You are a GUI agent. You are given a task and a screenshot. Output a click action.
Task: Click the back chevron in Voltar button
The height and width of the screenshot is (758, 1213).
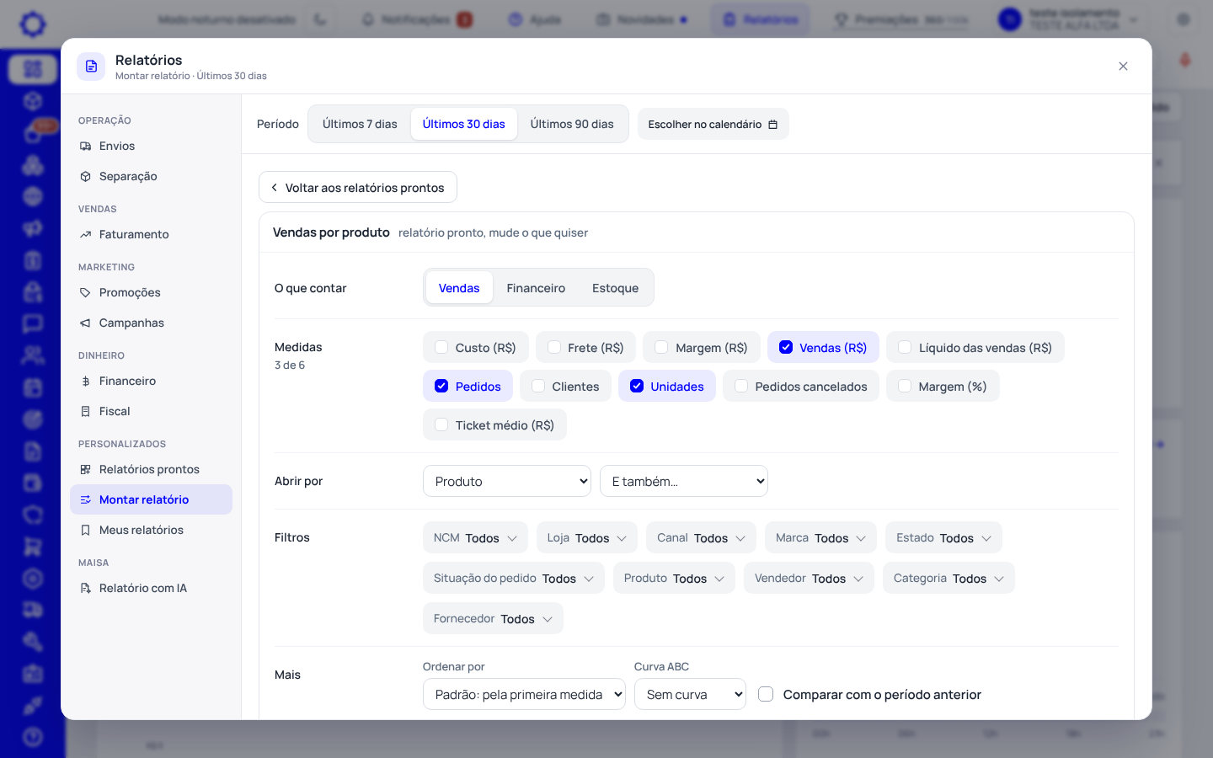pyautogui.click(x=274, y=188)
